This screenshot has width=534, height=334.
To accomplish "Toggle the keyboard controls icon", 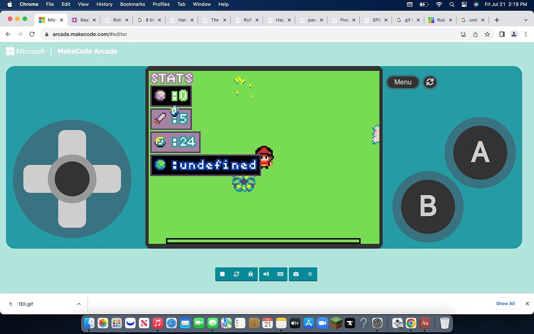I will tap(280, 274).
